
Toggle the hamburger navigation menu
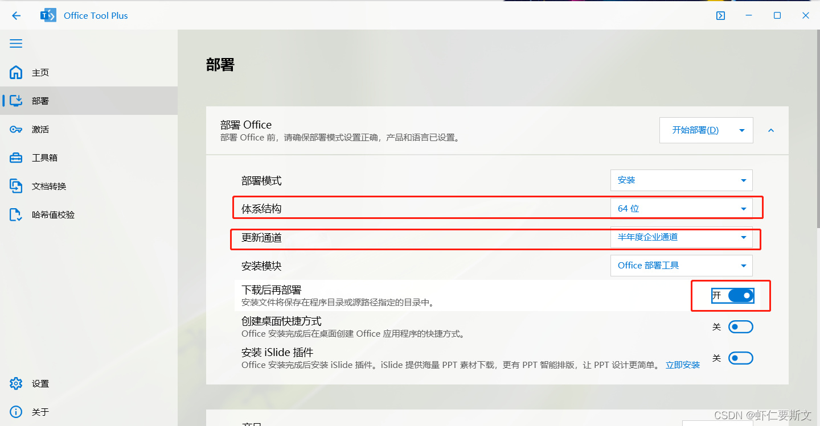(x=16, y=43)
